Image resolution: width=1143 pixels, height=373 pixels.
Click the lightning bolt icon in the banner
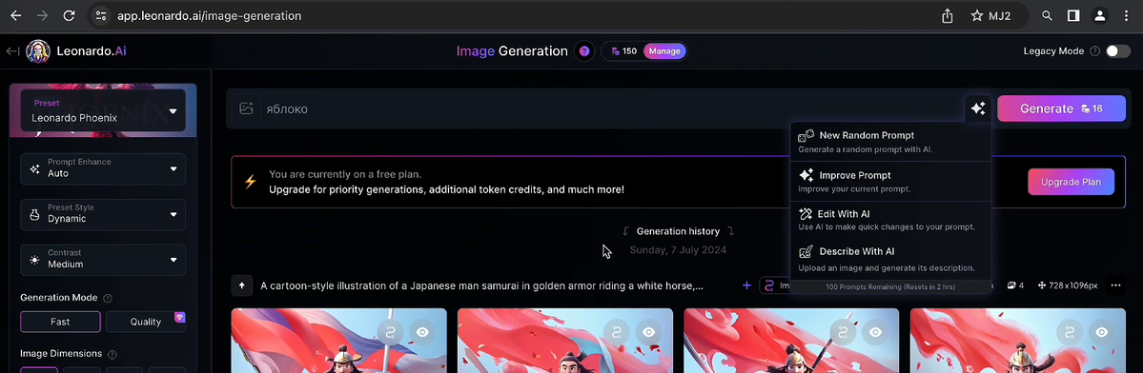pos(250,182)
